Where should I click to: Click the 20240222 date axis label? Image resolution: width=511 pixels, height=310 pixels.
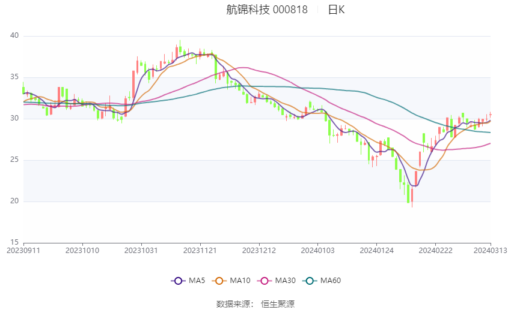point(434,249)
